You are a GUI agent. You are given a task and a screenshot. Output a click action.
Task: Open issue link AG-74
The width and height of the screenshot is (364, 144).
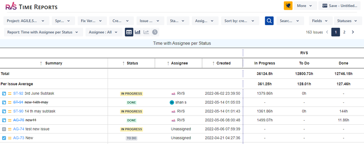coord(19,129)
